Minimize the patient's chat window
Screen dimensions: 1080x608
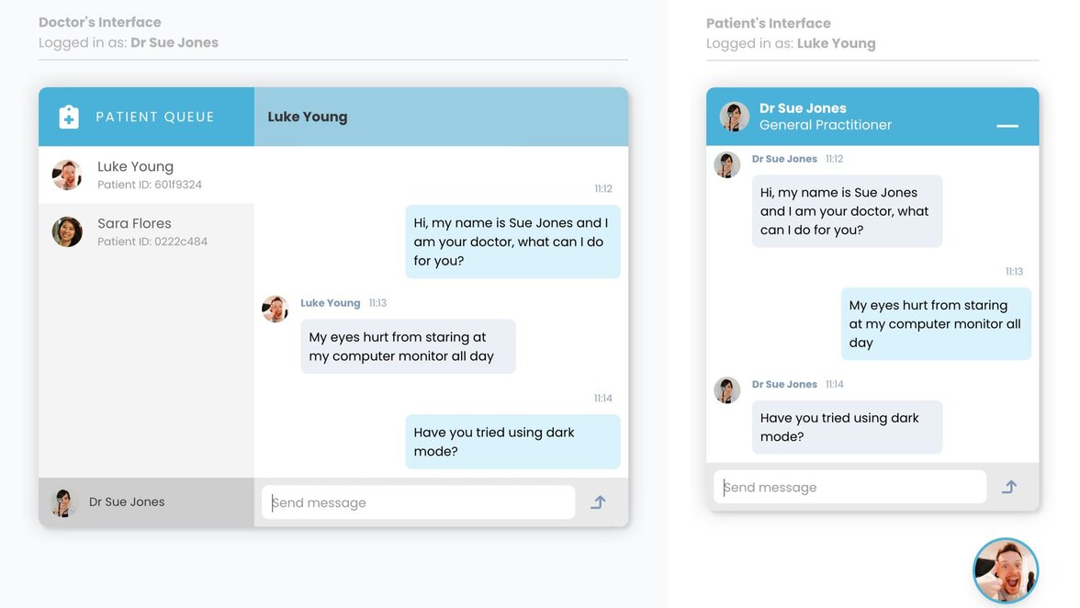[1007, 126]
